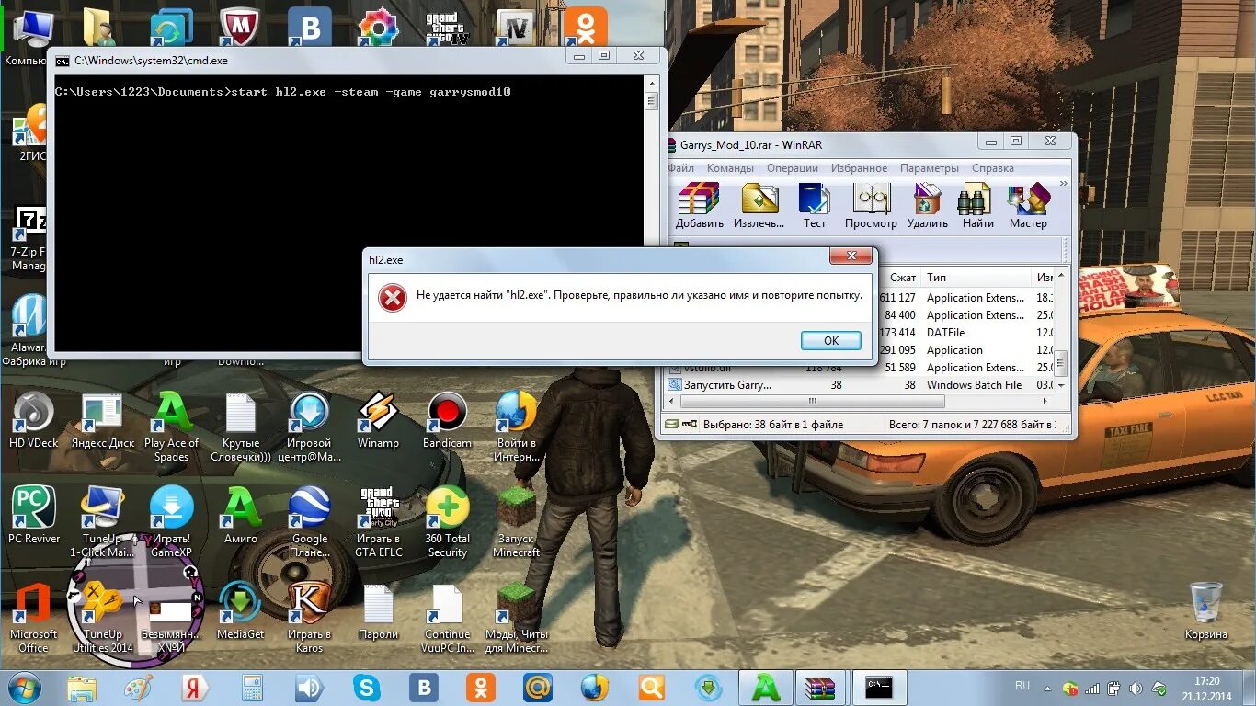Click cmd.exe window scrollbar up arrow
This screenshot has width=1256, height=706.
click(x=652, y=82)
